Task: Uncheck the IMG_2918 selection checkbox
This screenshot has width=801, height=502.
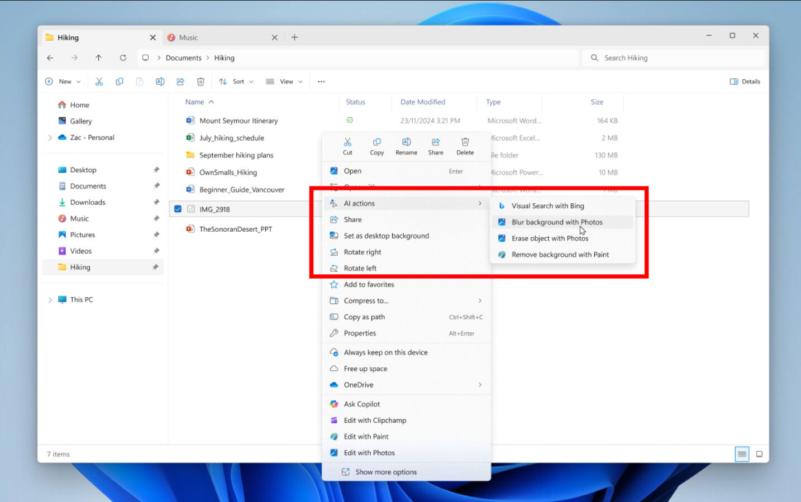Action: (x=178, y=208)
